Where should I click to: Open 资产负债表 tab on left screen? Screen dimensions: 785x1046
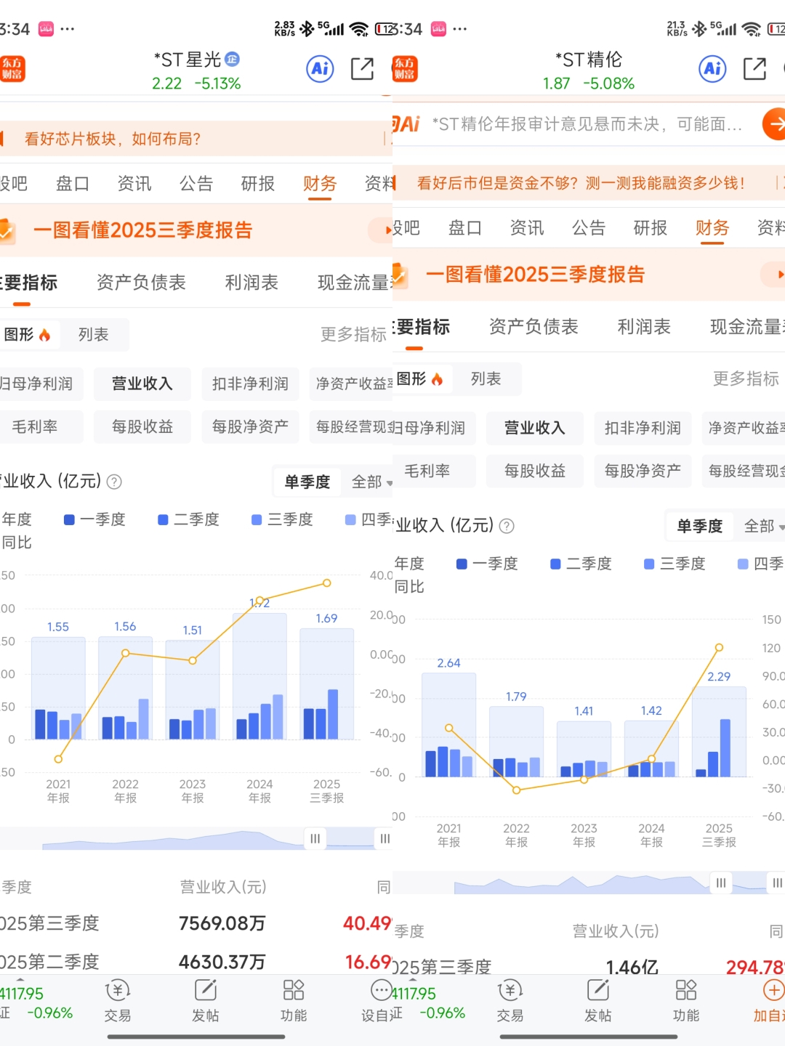[x=141, y=283]
